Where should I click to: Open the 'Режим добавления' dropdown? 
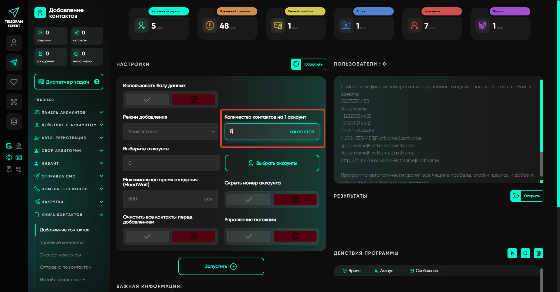[x=170, y=131]
